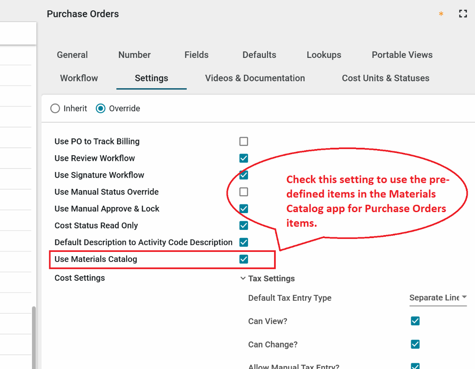475x369 pixels.
Task: Switch to the Number tab
Action: pos(134,55)
